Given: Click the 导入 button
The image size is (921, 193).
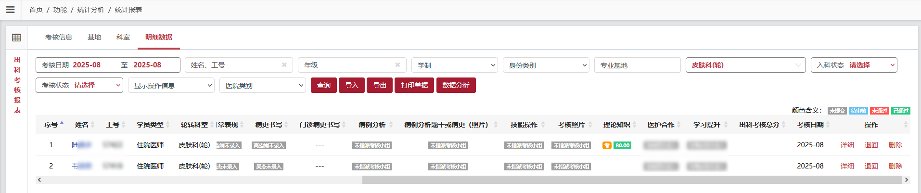Looking at the screenshot, I should (x=352, y=85).
